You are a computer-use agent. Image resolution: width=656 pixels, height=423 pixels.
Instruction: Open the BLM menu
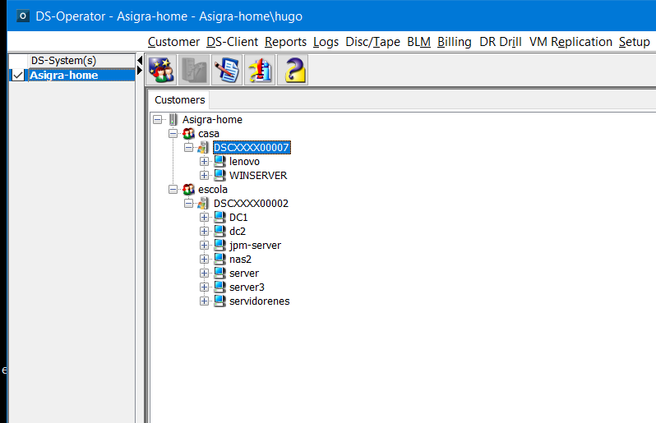[418, 42]
